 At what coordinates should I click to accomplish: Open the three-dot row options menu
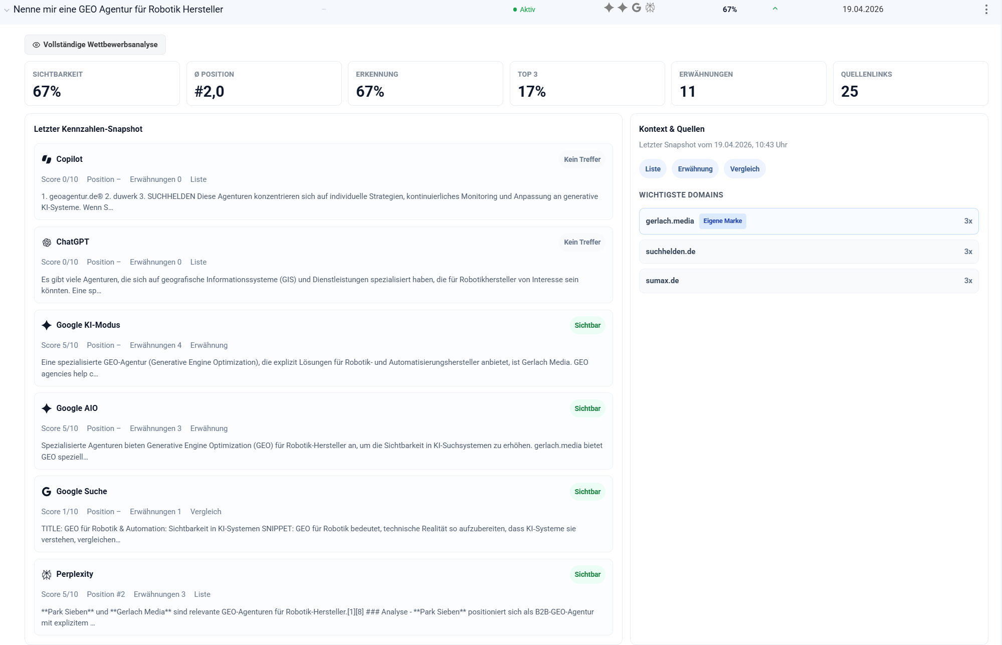coord(986,10)
